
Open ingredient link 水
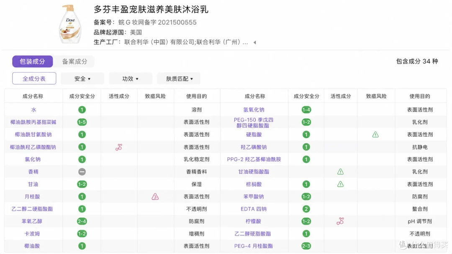click(33, 110)
